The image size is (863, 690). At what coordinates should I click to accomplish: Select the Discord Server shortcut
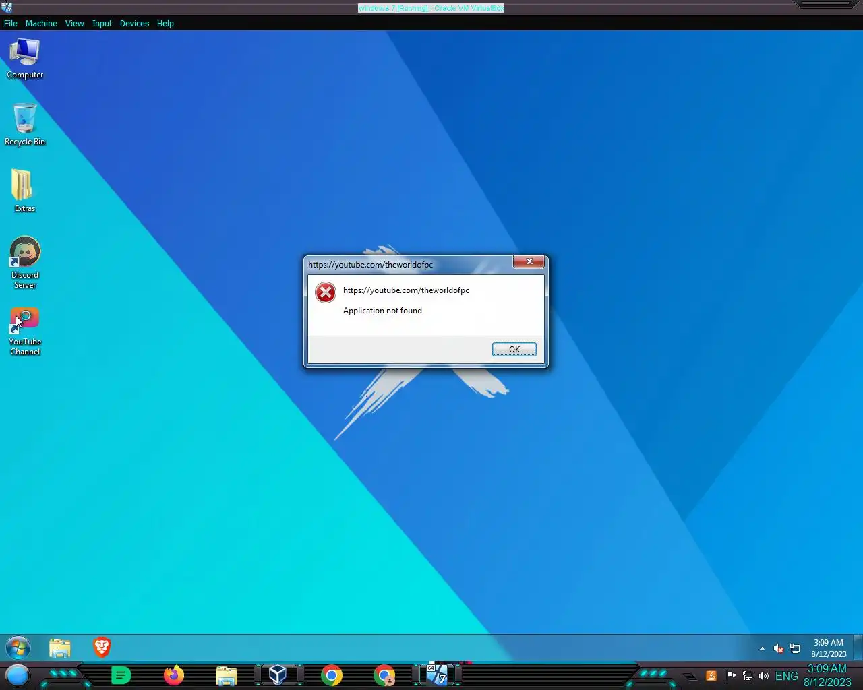25,263
